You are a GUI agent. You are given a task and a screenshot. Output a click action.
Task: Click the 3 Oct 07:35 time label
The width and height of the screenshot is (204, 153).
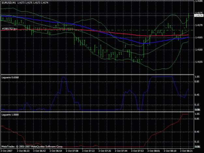click(x=104, y=151)
